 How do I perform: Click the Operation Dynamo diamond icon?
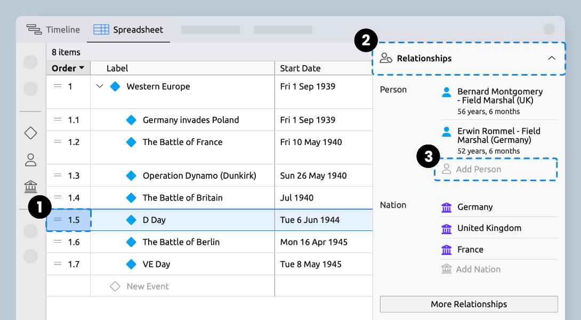[131, 175]
